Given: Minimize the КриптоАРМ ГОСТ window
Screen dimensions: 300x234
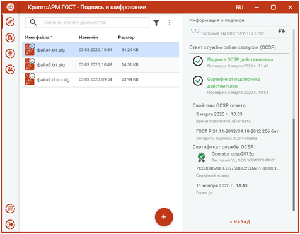Looking at the screenshot, I should (x=257, y=8).
